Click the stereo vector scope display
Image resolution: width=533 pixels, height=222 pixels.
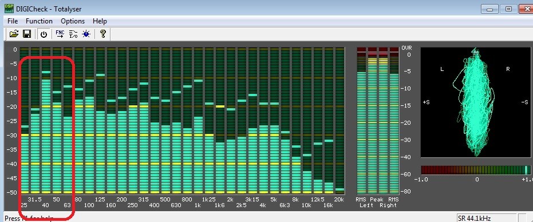click(x=476, y=102)
